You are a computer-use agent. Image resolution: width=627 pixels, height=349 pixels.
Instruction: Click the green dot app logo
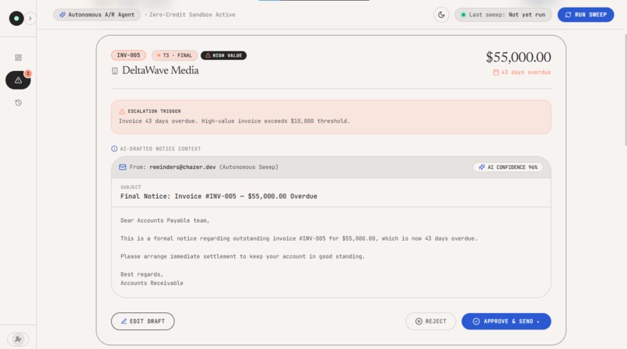click(16, 19)
